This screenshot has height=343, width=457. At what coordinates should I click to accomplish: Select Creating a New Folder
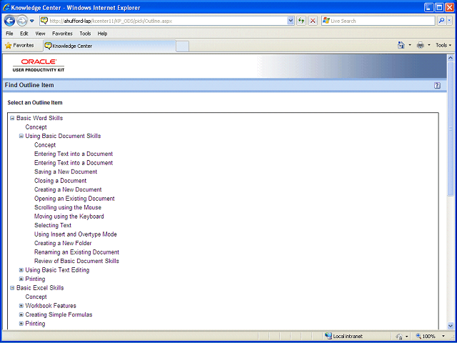[63, 243]
